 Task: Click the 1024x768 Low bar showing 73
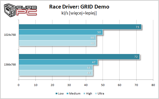(80, 27)
